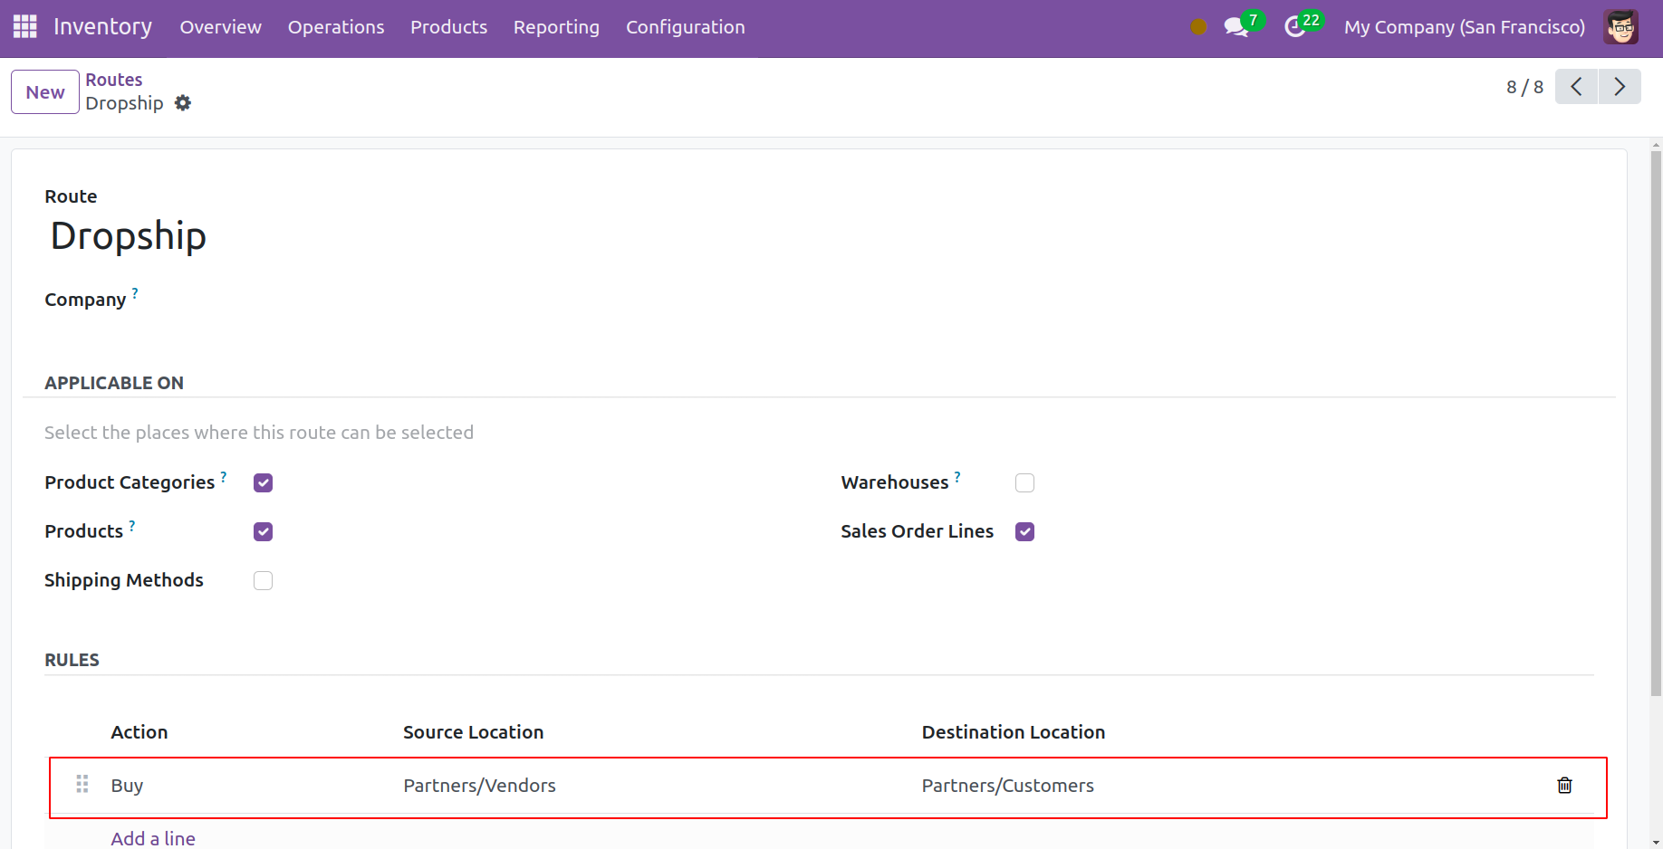Open the Dropship gear actions menu

tap(183, 103)
